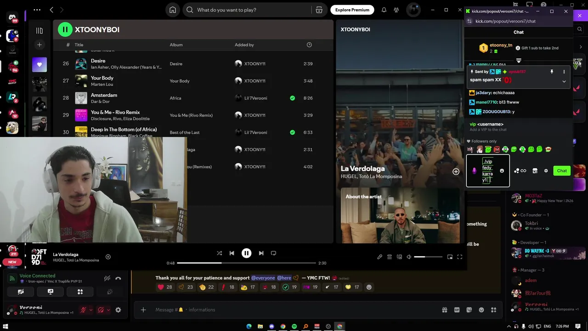Toggle repeat in Spotify player
588x331 pixels.
tap(273, 253)
